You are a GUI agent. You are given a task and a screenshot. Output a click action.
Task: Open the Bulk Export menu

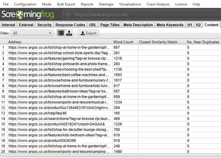pyautogui.click(x=66, y=4)
